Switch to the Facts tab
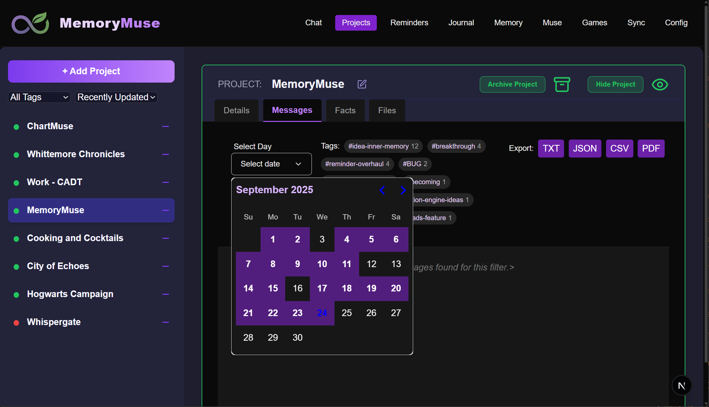The width and height of the screenshot is (709, 407). pyautogui.click(x=345, y=111)
